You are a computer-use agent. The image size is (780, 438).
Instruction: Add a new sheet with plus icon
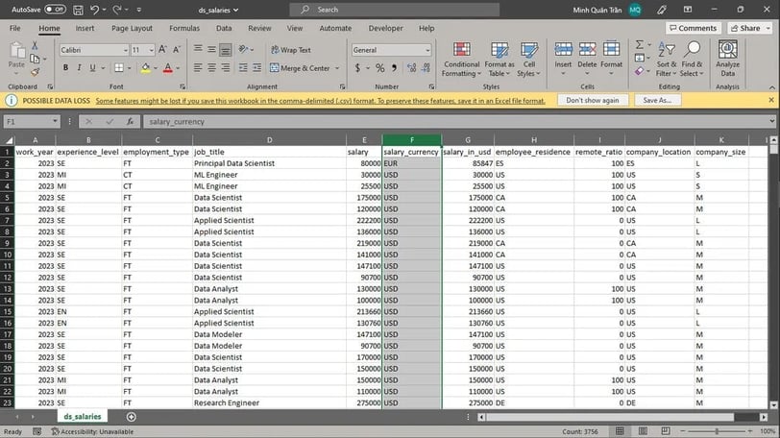click(x=131, y=417)
